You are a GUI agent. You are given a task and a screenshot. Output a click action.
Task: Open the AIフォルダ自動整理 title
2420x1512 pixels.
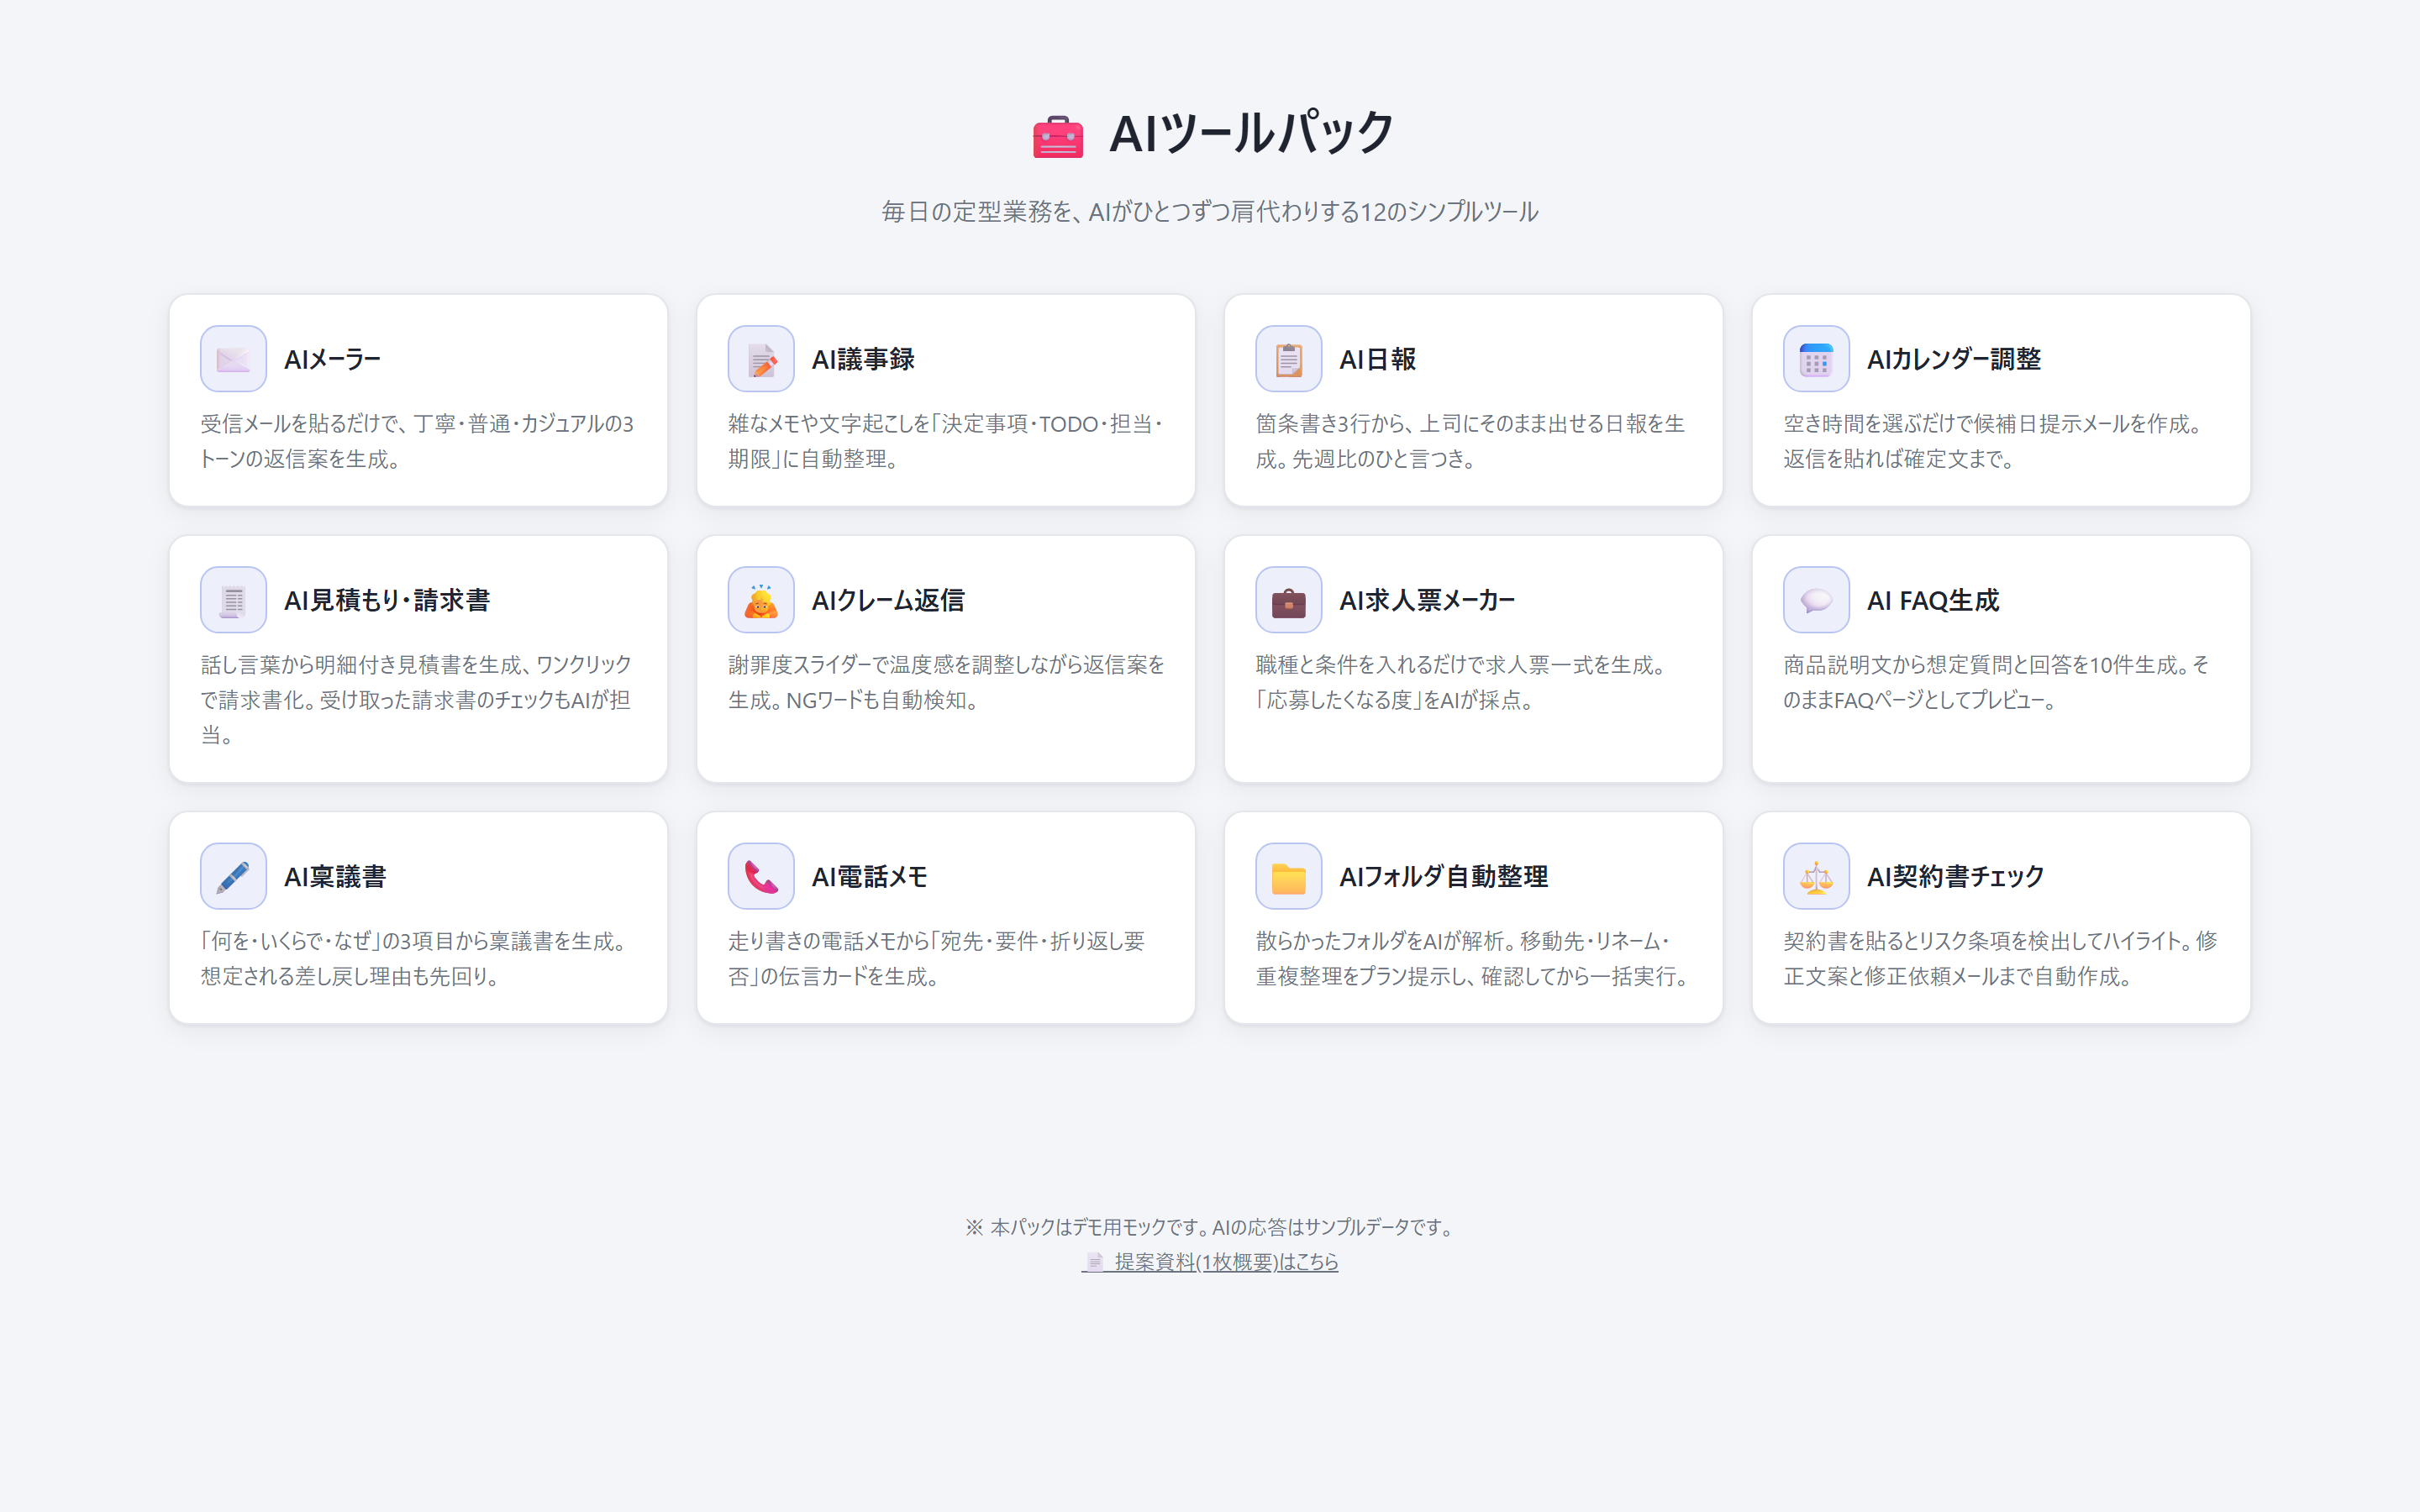(1444, 876)
